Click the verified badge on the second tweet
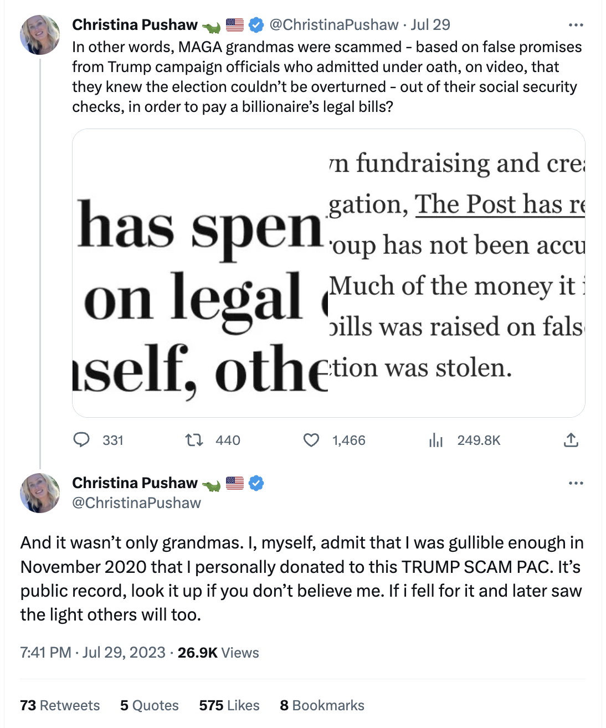The image size is (606, 728). 255,483
